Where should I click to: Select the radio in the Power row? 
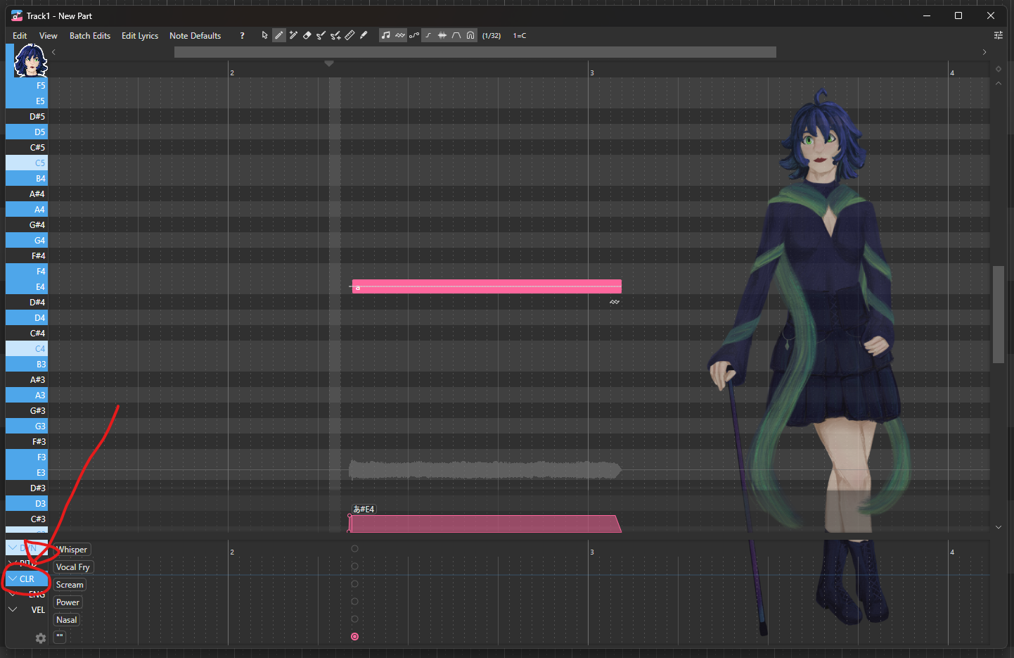[354, 602]
